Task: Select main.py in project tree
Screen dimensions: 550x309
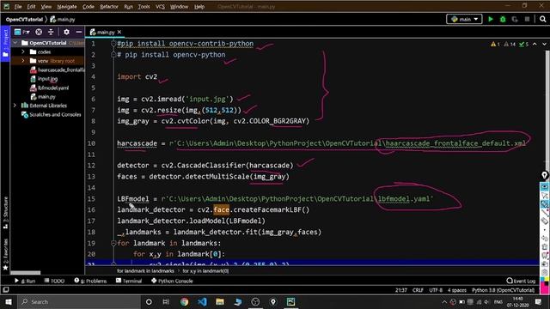Action: tap(43, 96)
